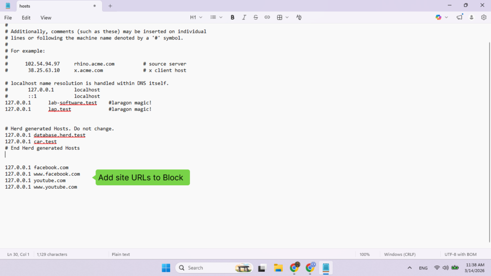Open the View menu

pyautogui.click(x=46, y=18)
